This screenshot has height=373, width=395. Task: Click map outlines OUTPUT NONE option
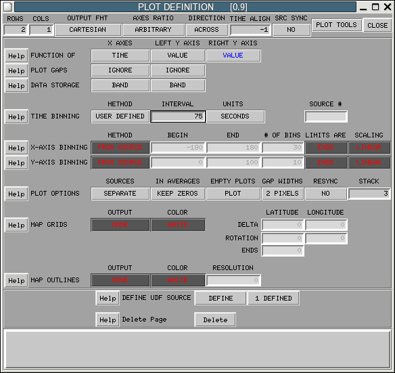(x=120, y=280)
